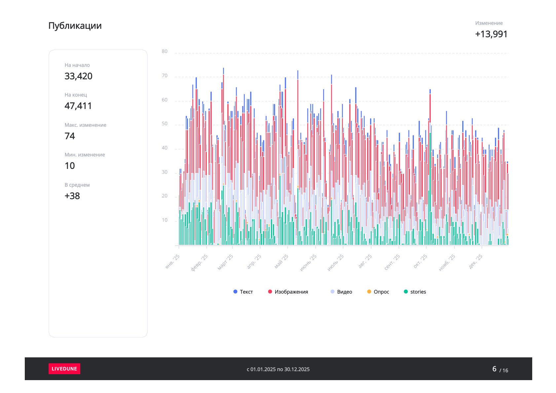Click the окт. '25 axis label

pos(420,261)
